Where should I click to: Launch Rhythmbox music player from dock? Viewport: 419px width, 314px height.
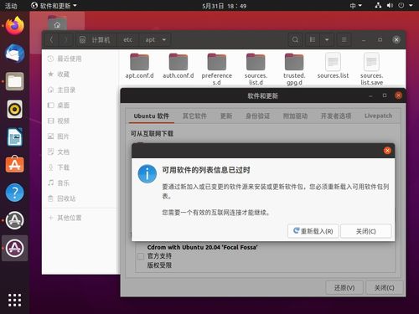15,109
